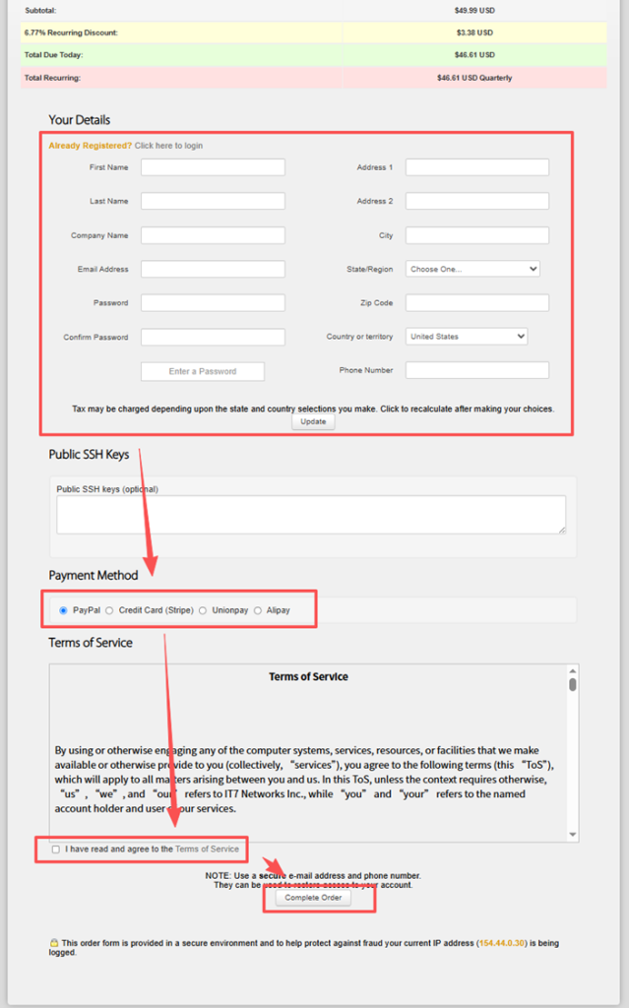Open the 'Click here to login' link
629x1008 pixels.
168,146
